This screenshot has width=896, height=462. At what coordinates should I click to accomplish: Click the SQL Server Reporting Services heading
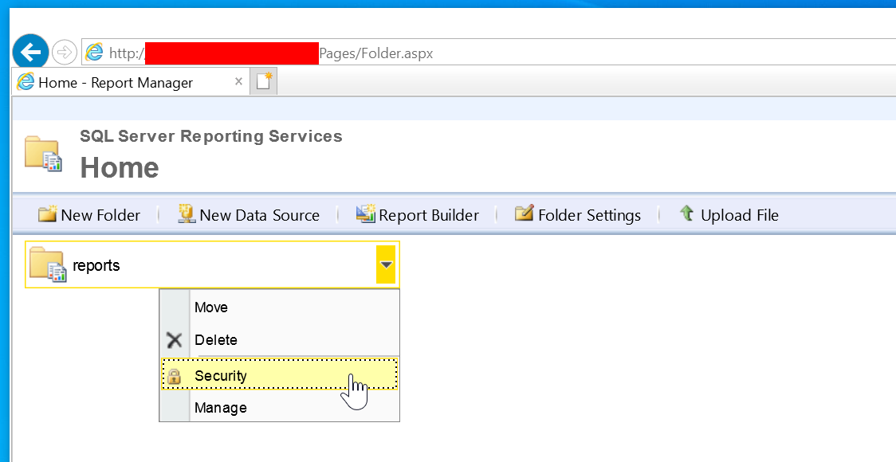tap(211, 136)
